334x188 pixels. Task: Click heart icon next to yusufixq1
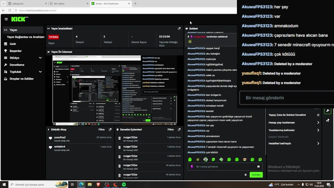click(50, 138)
